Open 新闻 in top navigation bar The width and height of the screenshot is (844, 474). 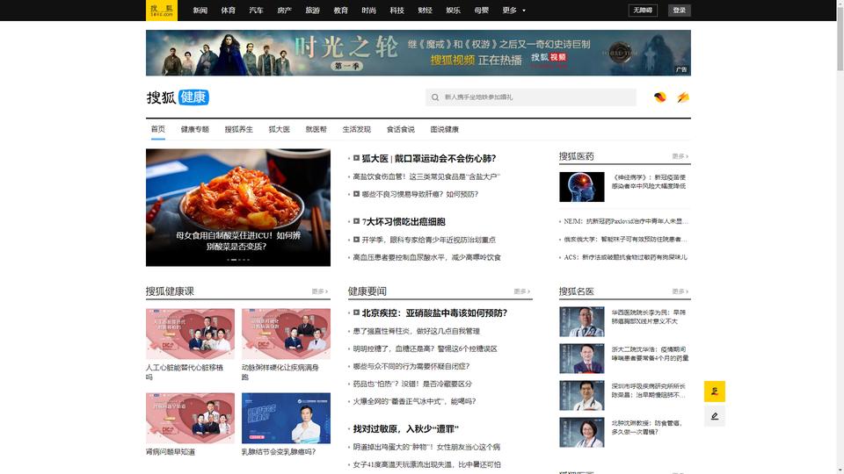[x=200, y=11]
